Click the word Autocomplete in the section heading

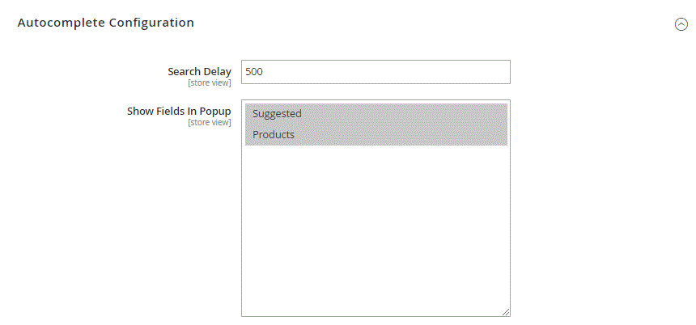pyautogui.click(x=57, y=23)
